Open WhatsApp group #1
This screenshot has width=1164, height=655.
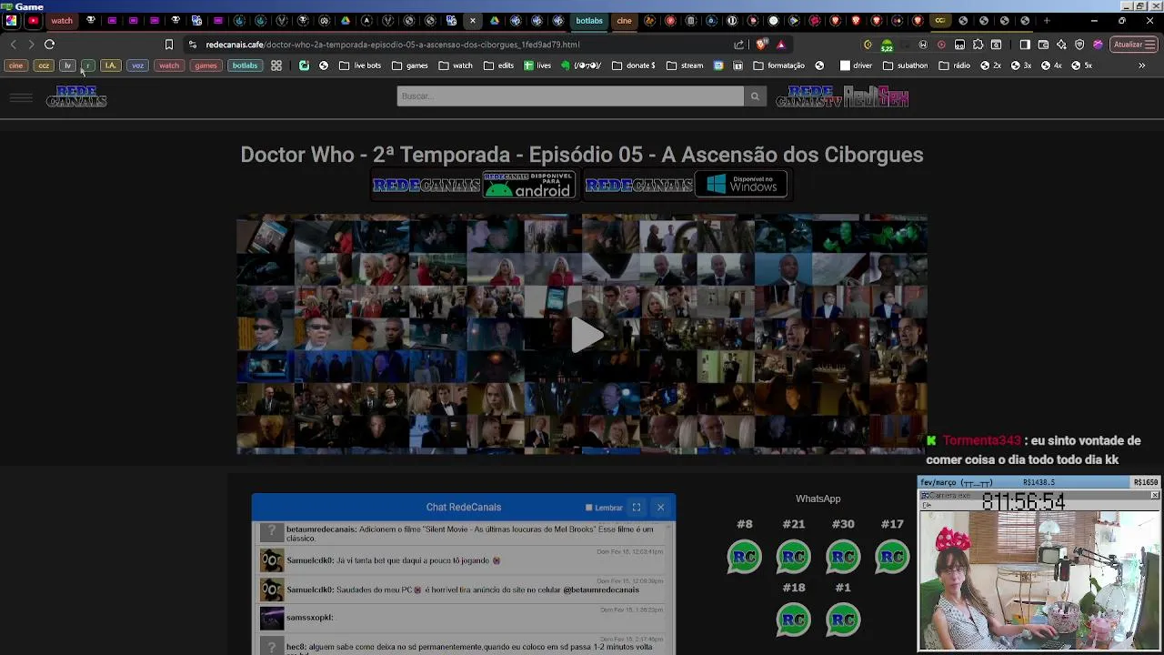[x=843, y=620]
